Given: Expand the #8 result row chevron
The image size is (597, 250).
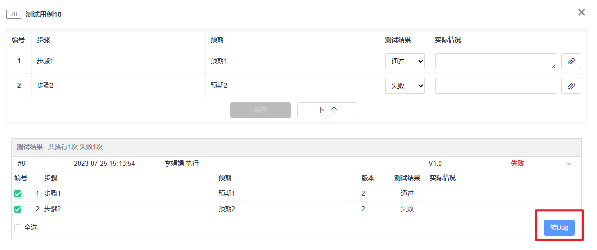Looking at the screenshot, I should click(569, 164).
